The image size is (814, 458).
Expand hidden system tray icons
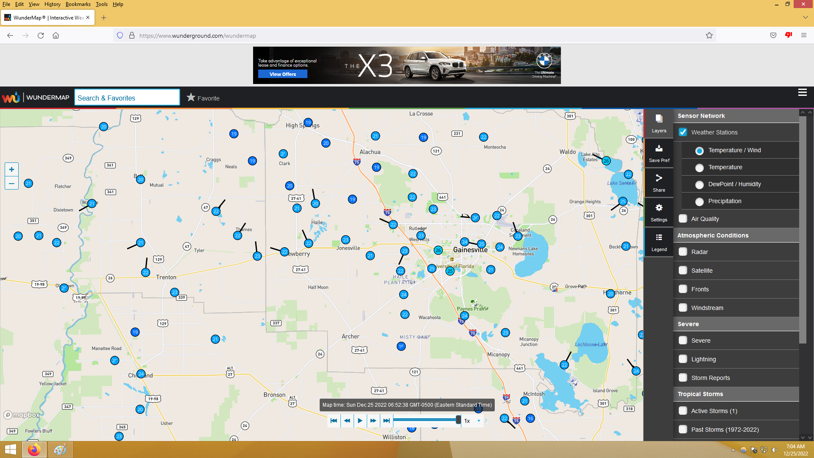(733, 450)
